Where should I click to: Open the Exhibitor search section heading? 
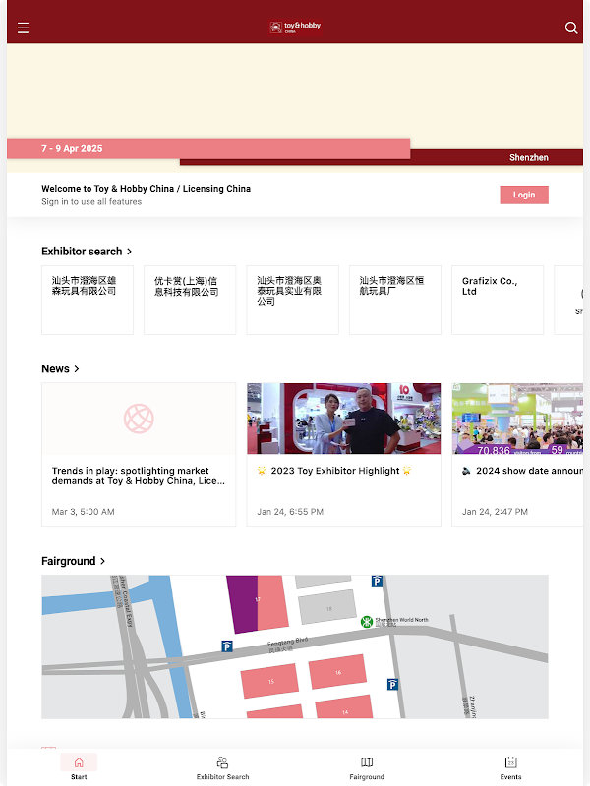click(x=82, y=252)
